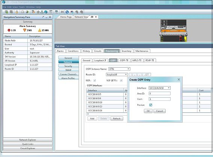Image resolution: width=213 pixels, height=157 pixels.
Task: Close the Create OSPF Entry dialog
Action: pyautogui.click(x=179, y=80)
